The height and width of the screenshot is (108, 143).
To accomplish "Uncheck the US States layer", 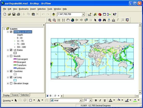I will click(x=11, y=50).
